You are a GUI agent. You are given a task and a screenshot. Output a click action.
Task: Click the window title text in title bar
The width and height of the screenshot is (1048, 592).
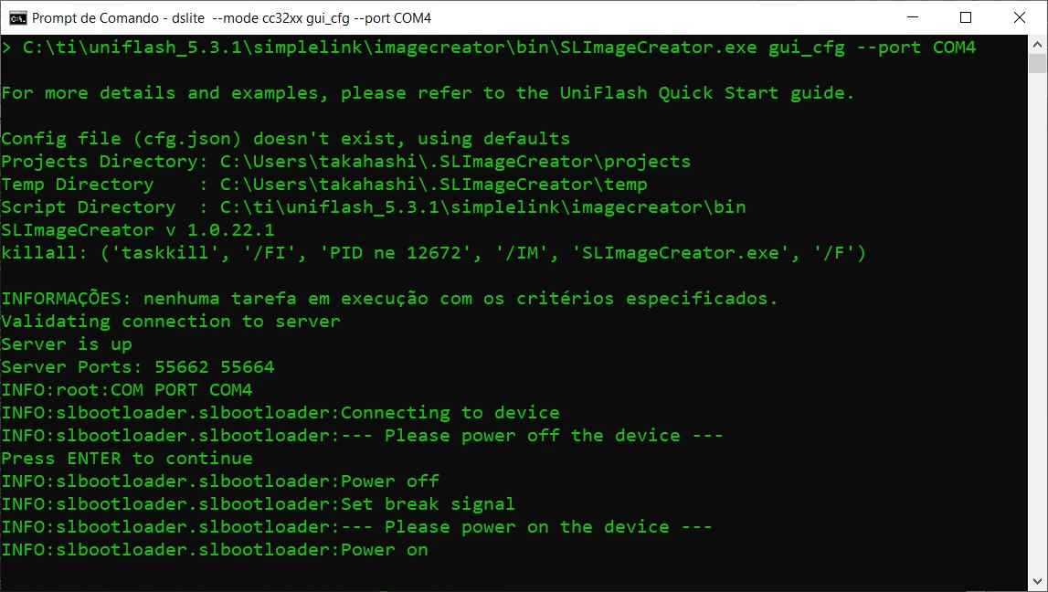click(231, 18)
